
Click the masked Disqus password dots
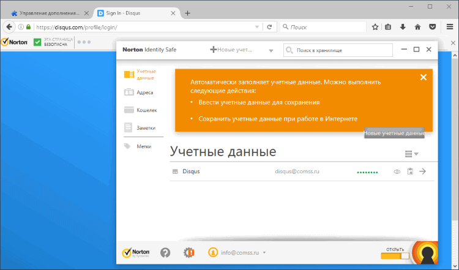click(x=367, y=172)
